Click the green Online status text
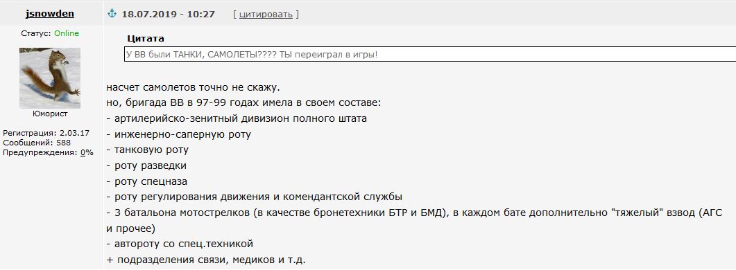 (x=67, y=33)
